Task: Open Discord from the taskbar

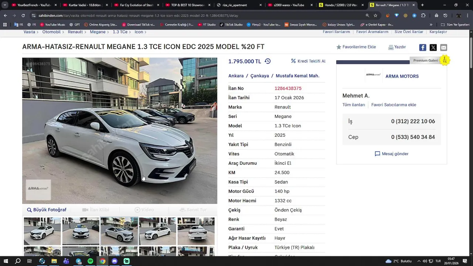Action: 115,261
